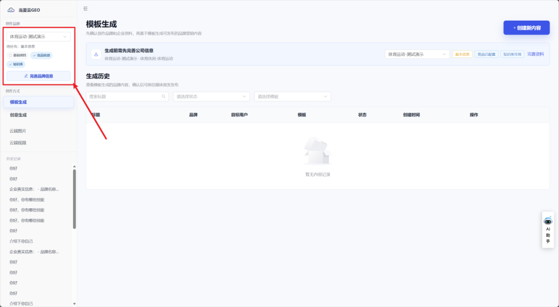Click the 创建时间 column header
Screen dimensions: 559x307
point(411,115)
